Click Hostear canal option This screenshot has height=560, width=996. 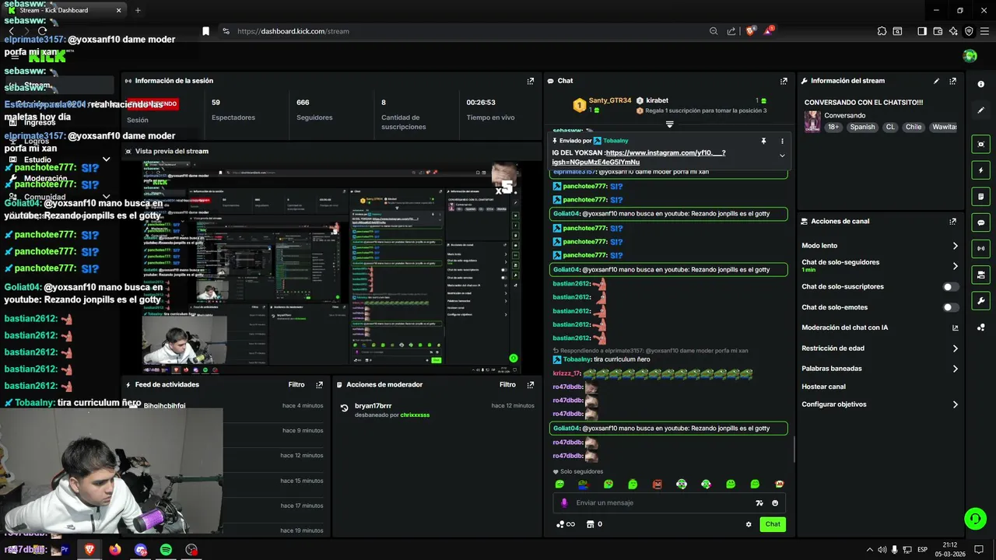pos(823,387)
